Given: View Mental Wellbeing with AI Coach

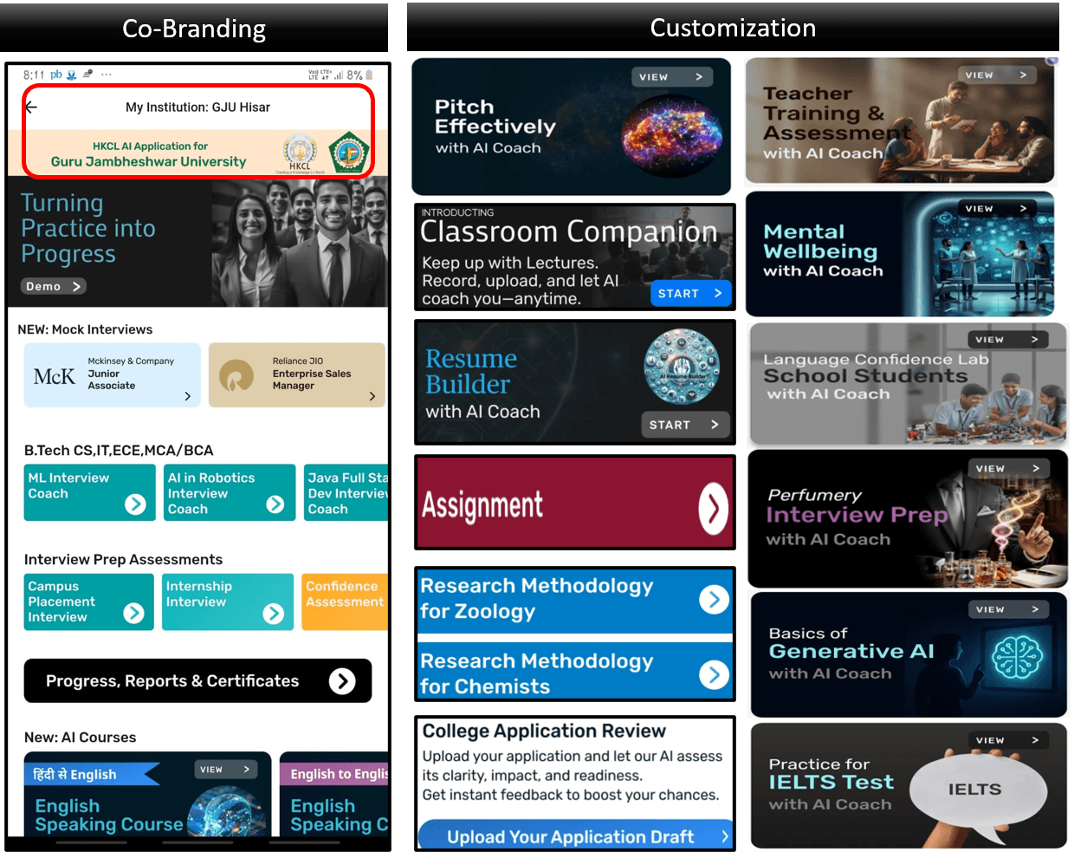Looking at the screenshot, I should point(999,209).
